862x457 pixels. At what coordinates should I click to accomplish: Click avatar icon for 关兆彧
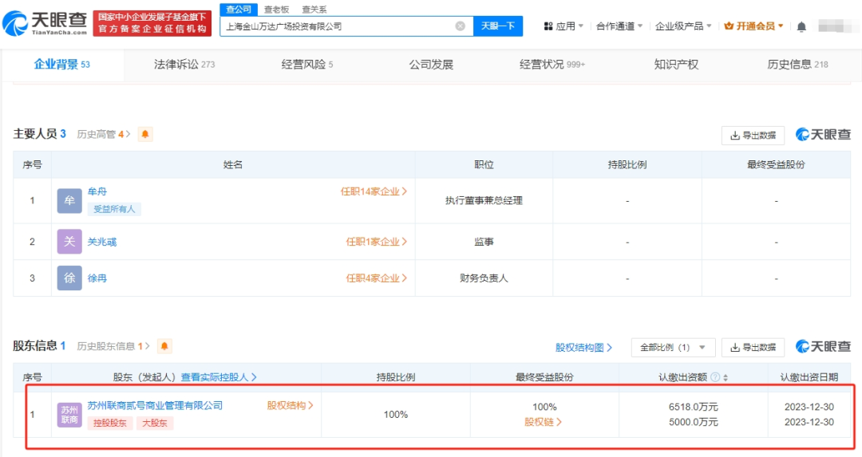pos(69,241)
